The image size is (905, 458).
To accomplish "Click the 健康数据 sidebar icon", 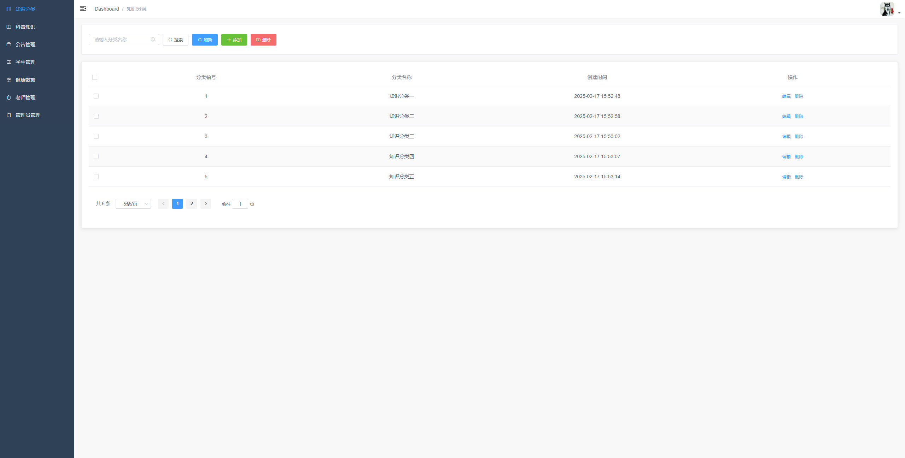I will coord(9,80).
